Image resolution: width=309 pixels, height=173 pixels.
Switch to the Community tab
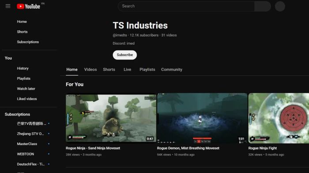pyautogui.click(x=172, y=69)
